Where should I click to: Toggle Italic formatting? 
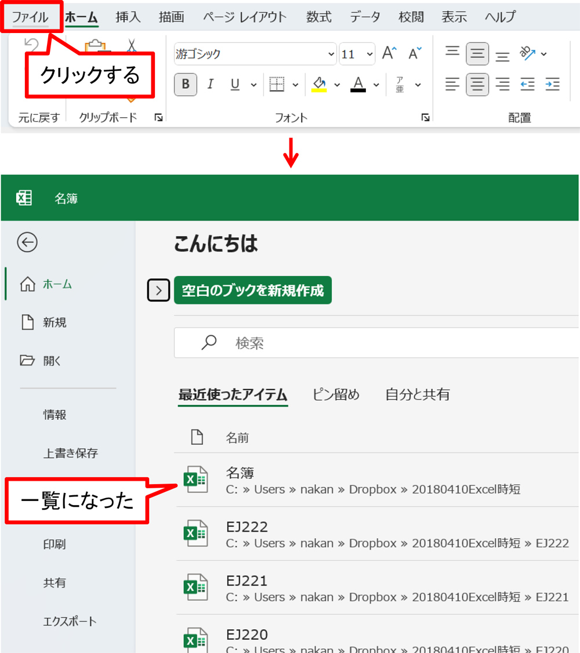211,85
